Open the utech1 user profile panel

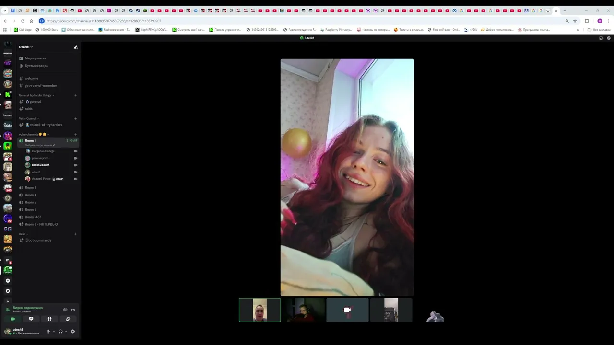point(23,331)
